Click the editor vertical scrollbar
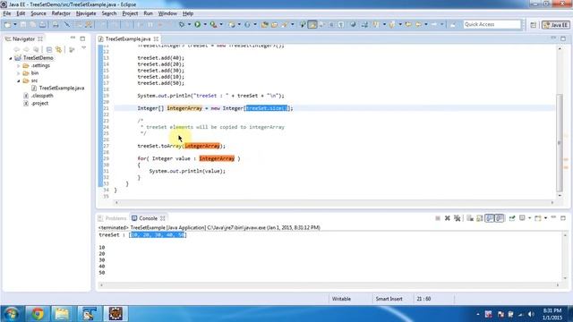 (x=559, y=142)
